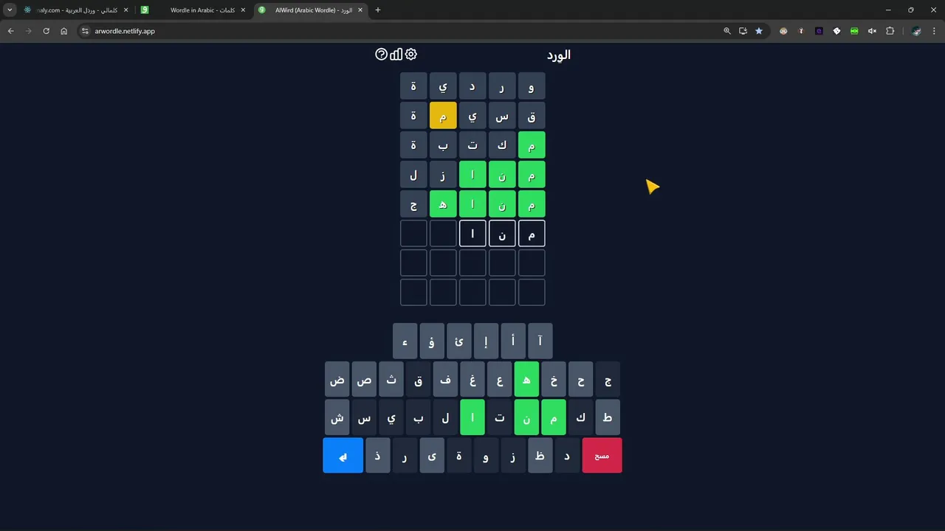The width and height of the screenshot is (945, 531).
Task: Open the Chrome profile avatar
Action: point(916,31)
